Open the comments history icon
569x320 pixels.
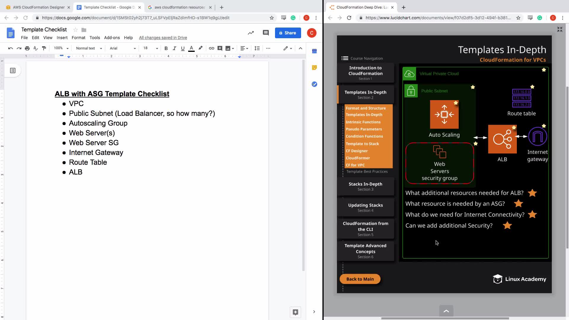click(x=266, y=33)
